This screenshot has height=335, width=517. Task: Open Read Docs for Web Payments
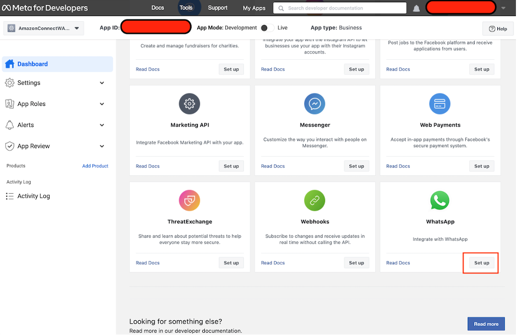[x=398, y=166]
